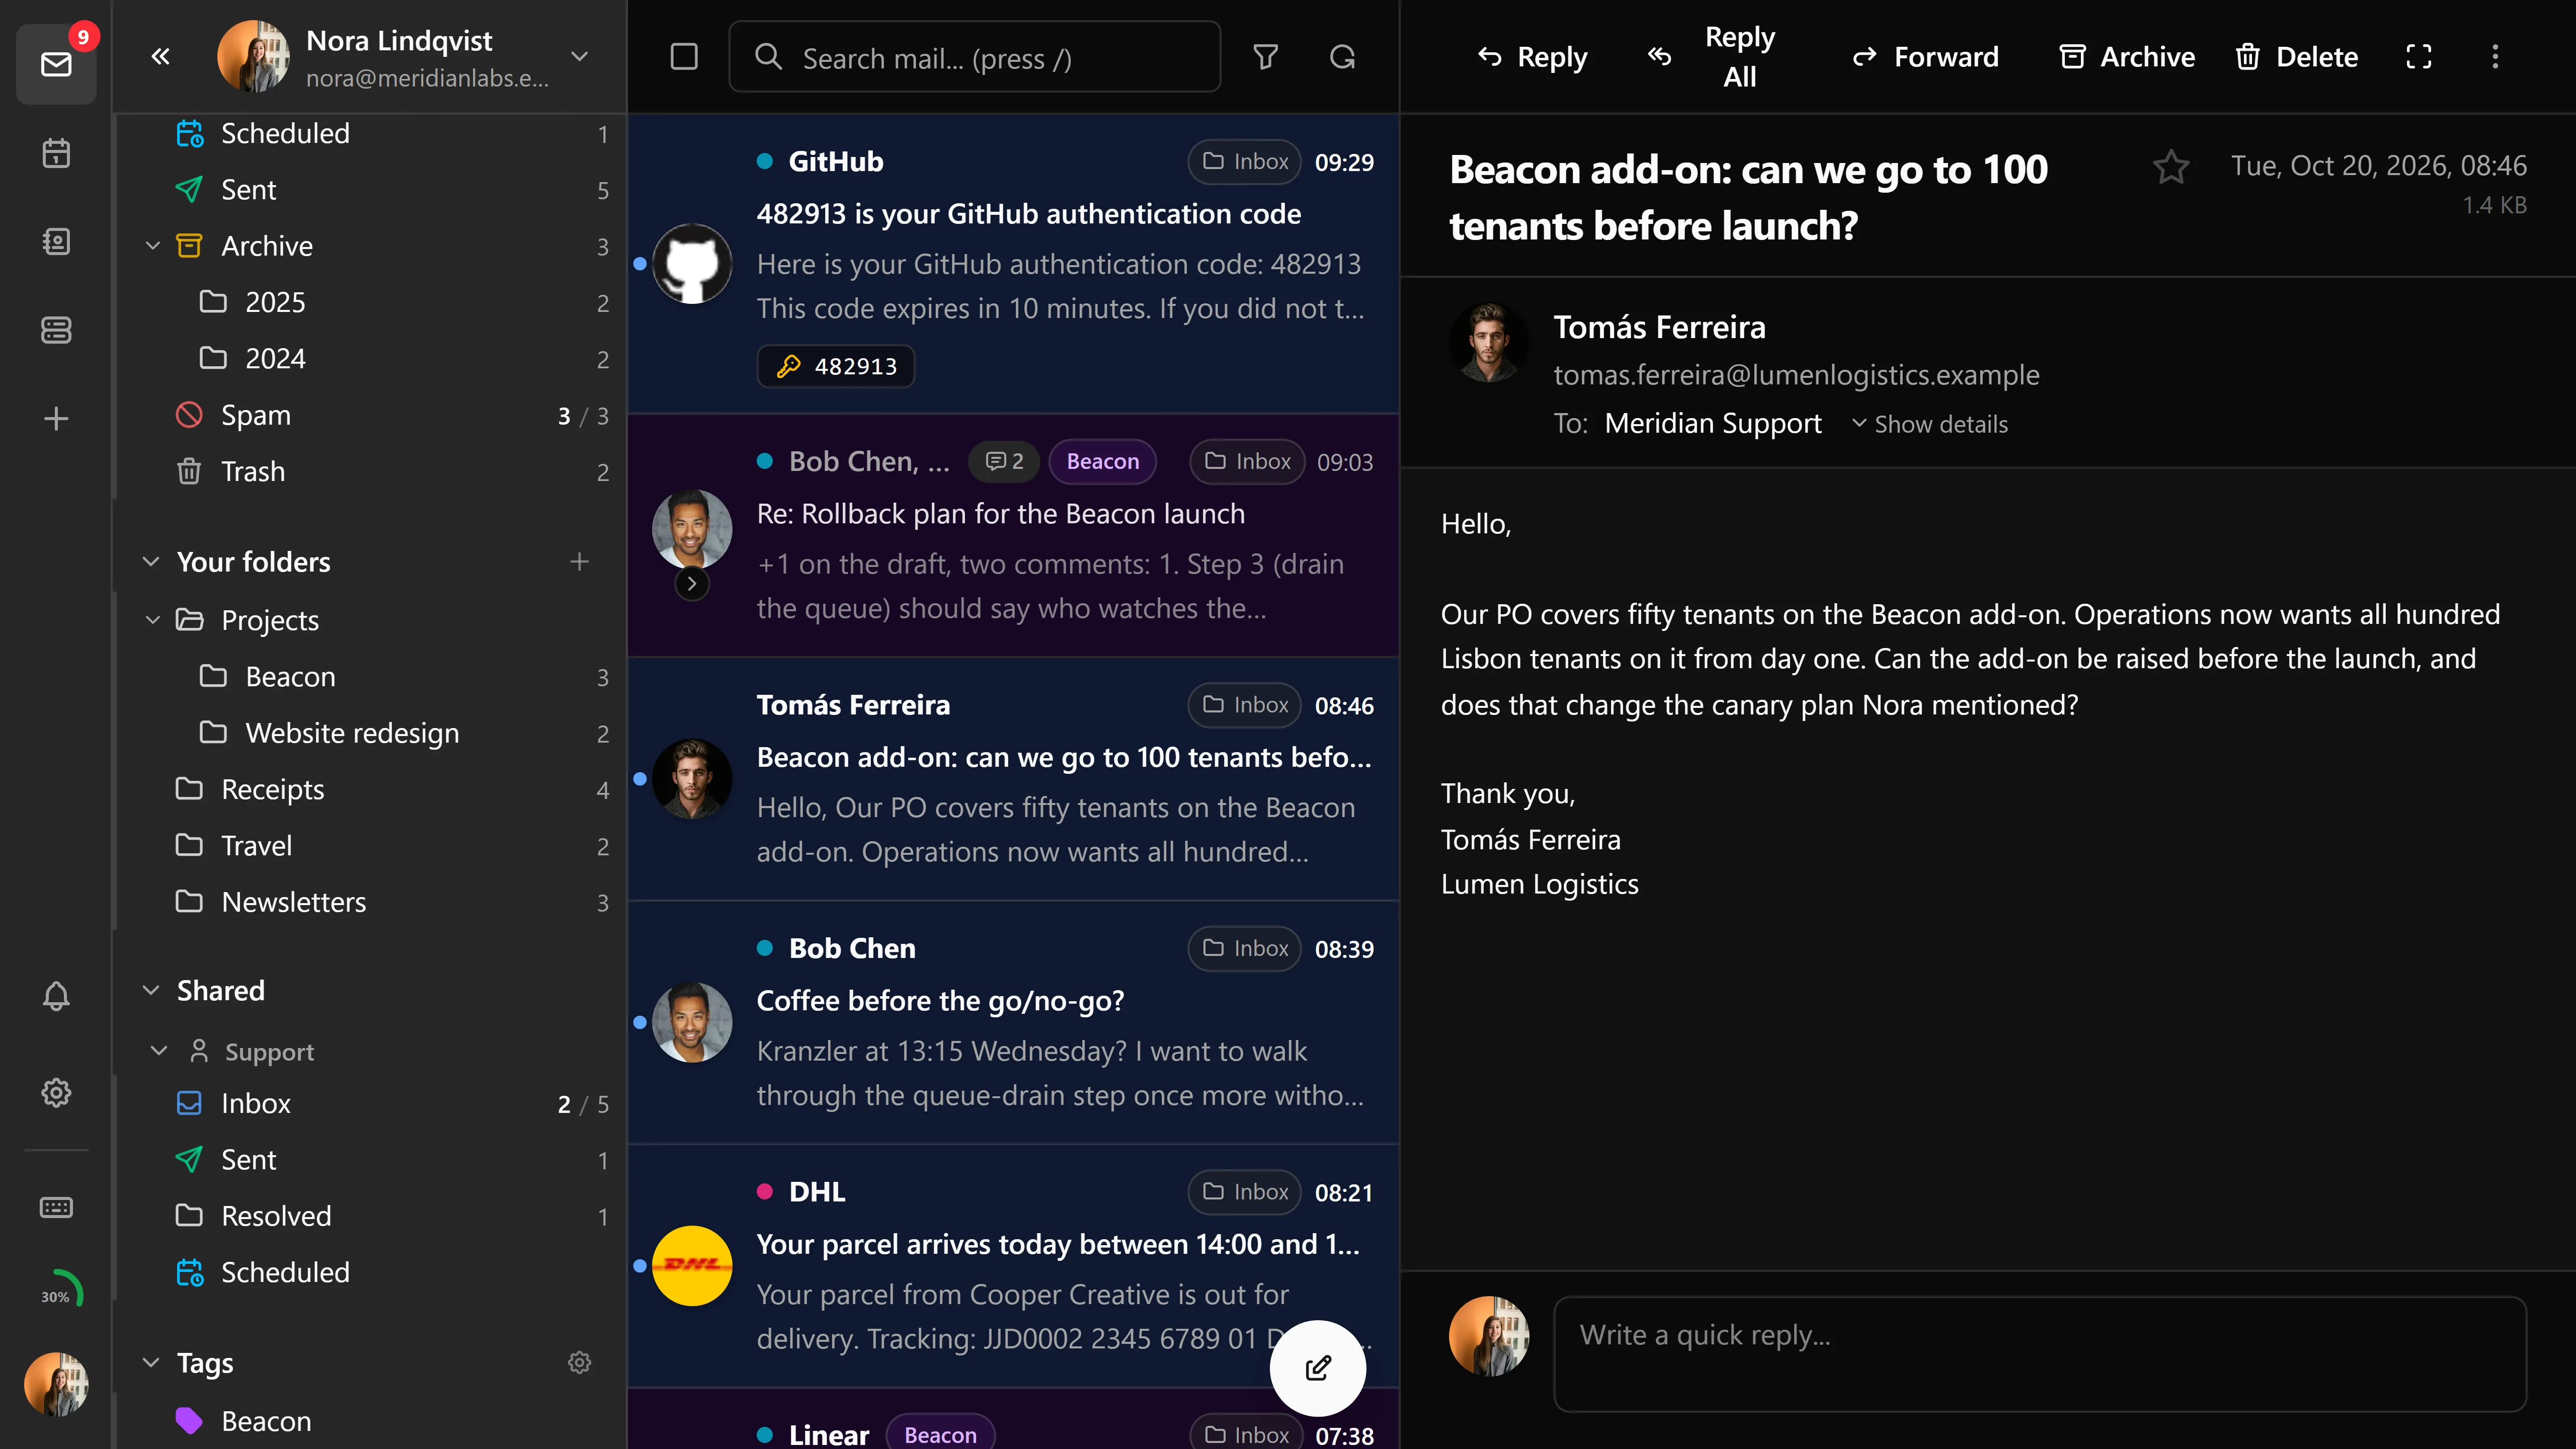Copy the 482913 authentication code chip
This screenshot has width=2576, height=1449.
tap(836, 366)
